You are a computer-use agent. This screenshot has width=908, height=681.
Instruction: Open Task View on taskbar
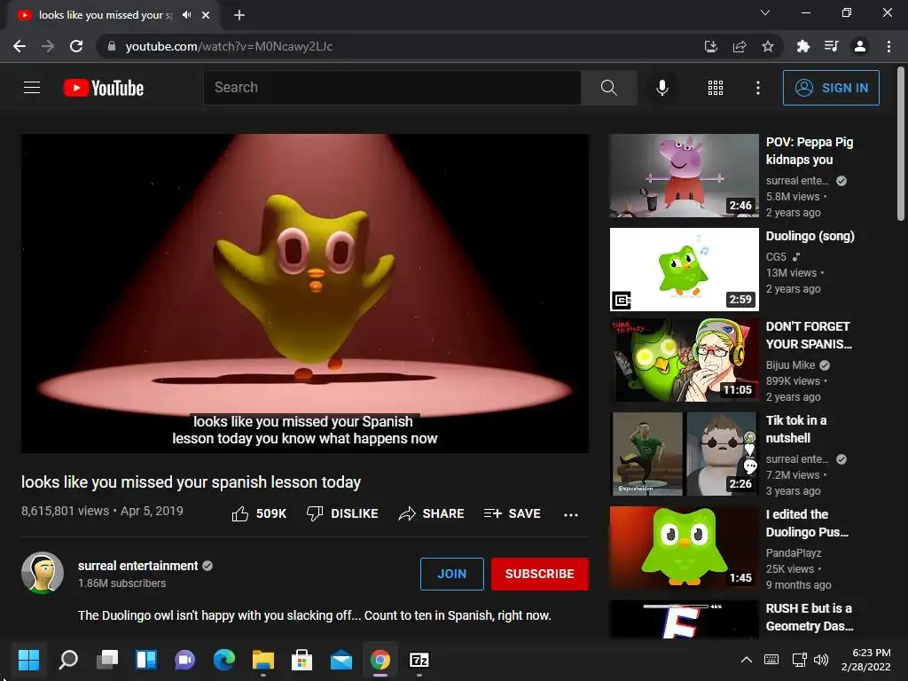pos(107,660)
